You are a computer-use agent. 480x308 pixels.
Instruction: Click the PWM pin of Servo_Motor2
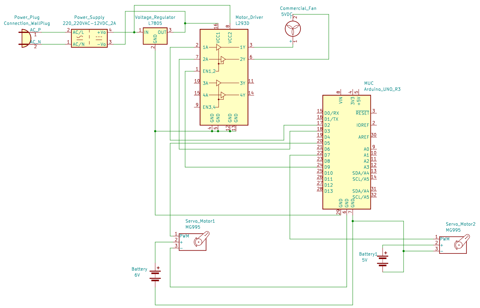click(x=445, y=239)
